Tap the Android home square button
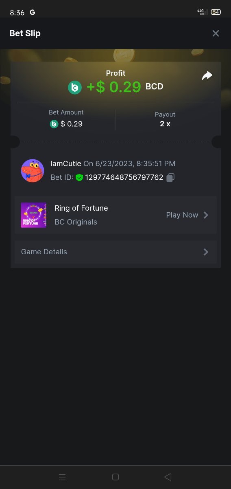The width and height of the screenshot is (231, 489). coord(115,477)
